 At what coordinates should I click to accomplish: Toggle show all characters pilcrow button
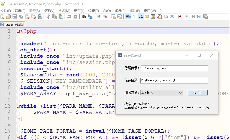pos(134,17)
